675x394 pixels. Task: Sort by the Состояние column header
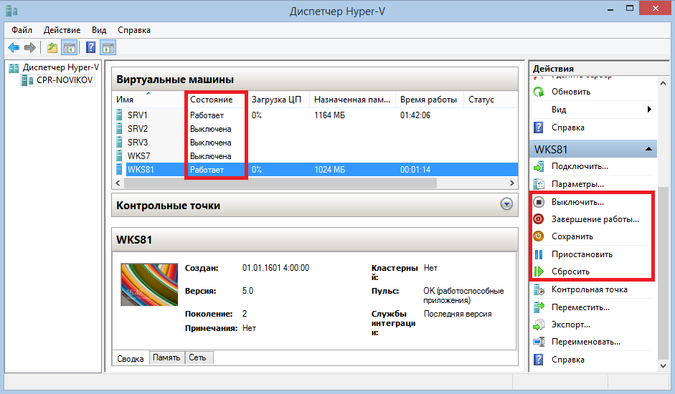pos(212,100)
